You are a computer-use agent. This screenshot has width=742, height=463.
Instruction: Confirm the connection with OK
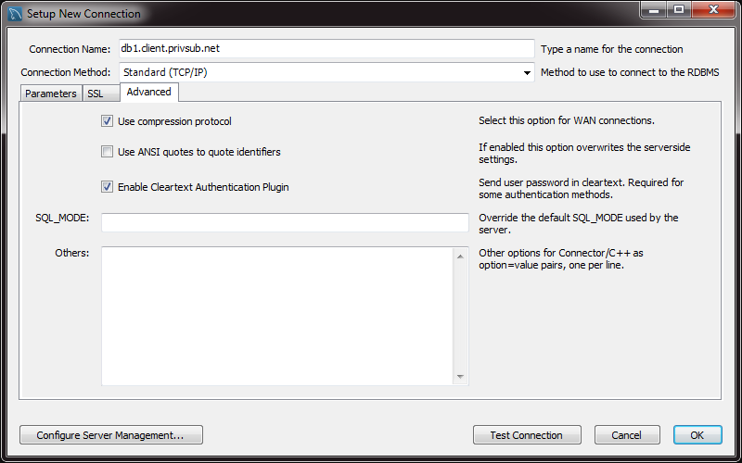697,435
